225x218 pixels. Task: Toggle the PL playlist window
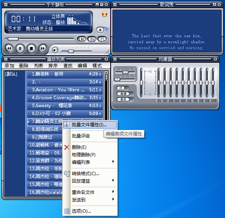click(102, 39)
